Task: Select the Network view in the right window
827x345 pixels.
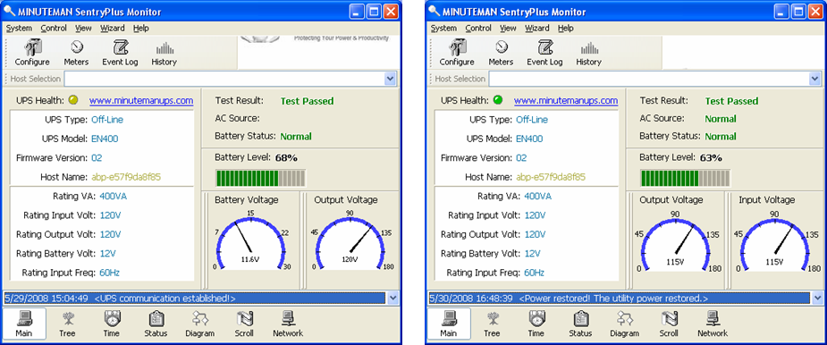Action: click(x=713, y=324)
